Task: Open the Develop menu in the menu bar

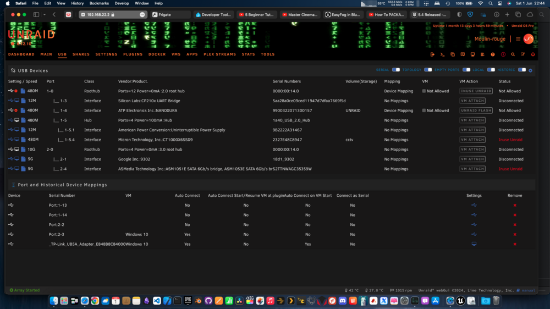Action: point(122,3)
